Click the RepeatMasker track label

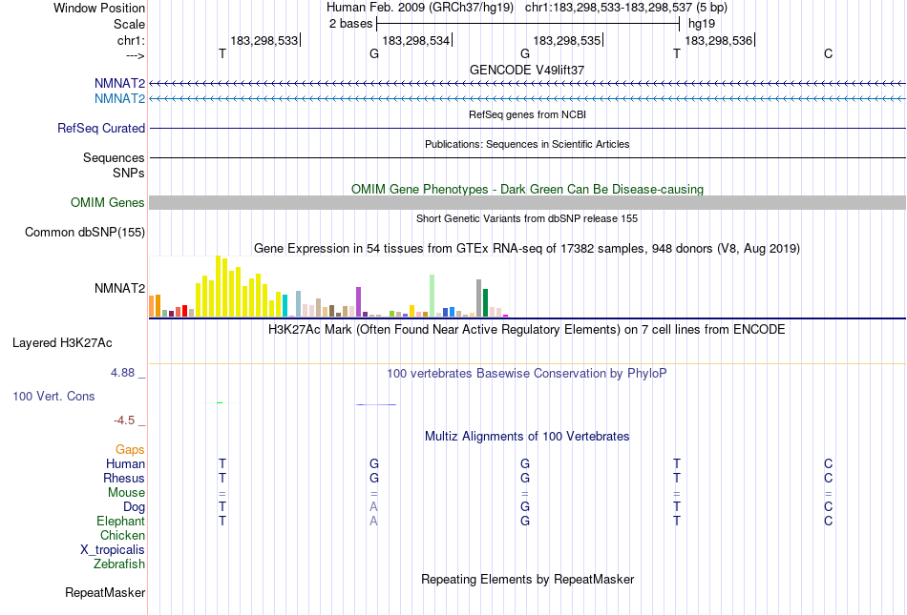pos(105,592)
